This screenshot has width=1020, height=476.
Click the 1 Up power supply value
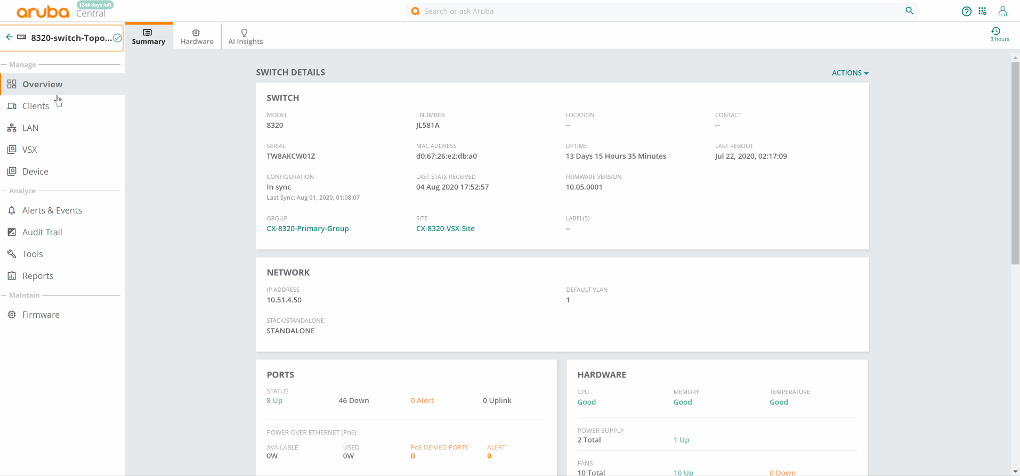point(681,440)
